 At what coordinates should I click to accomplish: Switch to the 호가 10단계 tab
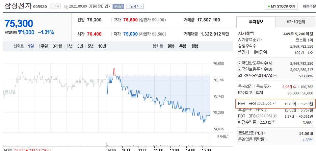[x=295, y=22]
